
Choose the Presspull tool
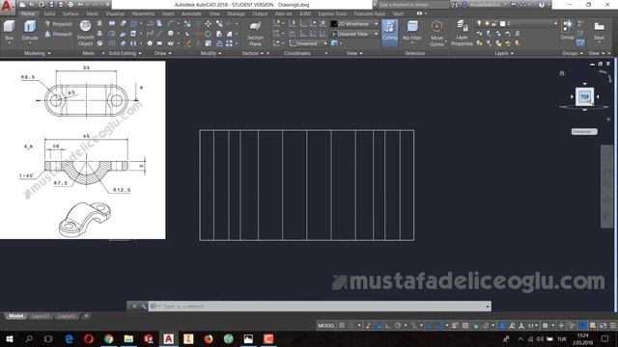58,35
